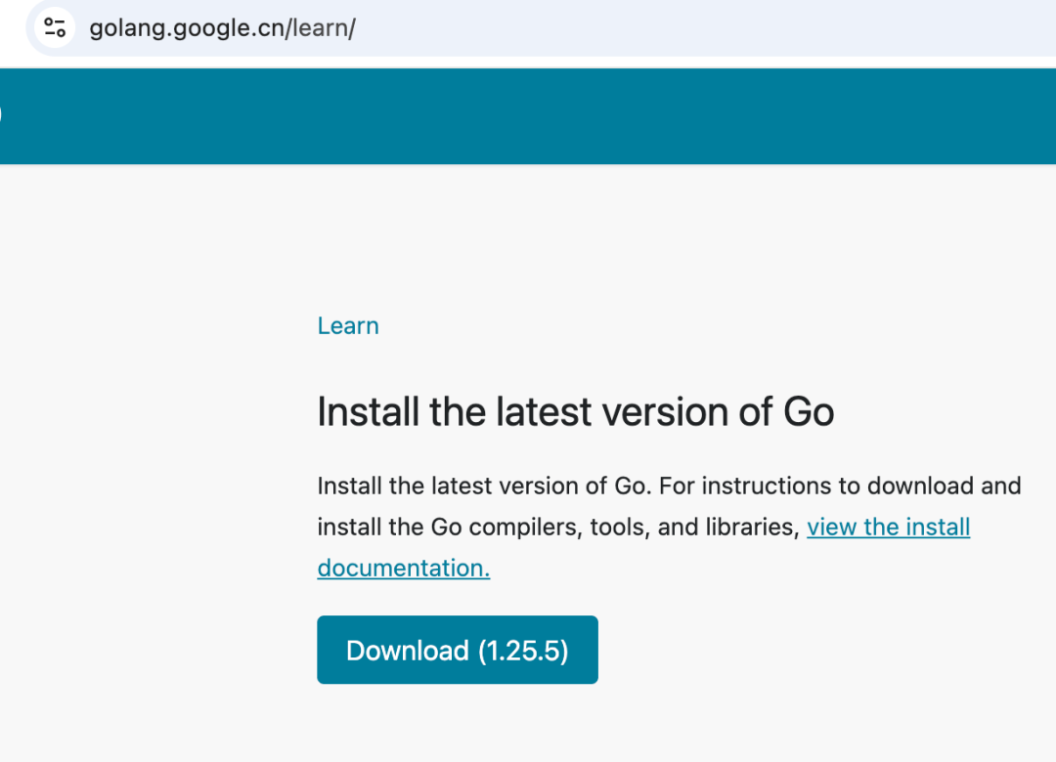Focus the address bar URL field

[x=587, y=27]
